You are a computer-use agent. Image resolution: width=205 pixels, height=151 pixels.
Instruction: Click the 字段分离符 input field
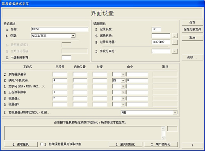coord(161,51)
